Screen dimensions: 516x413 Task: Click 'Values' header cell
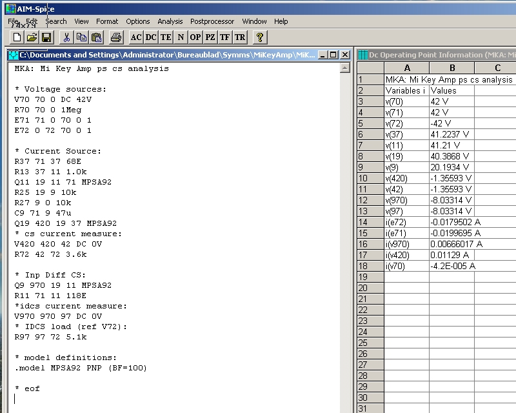452,90
